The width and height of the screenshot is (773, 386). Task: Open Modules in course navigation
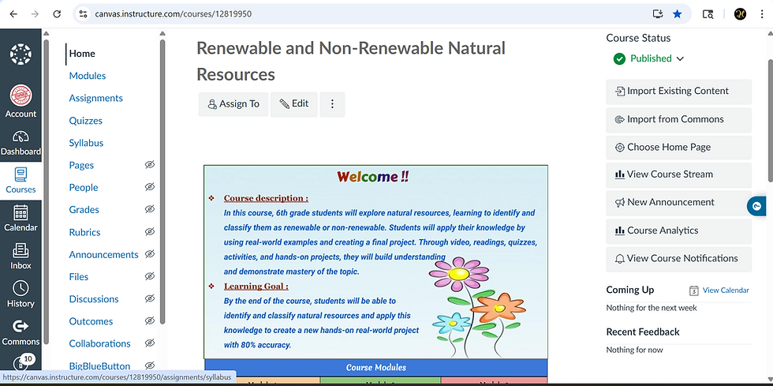(x=88, y=76)
